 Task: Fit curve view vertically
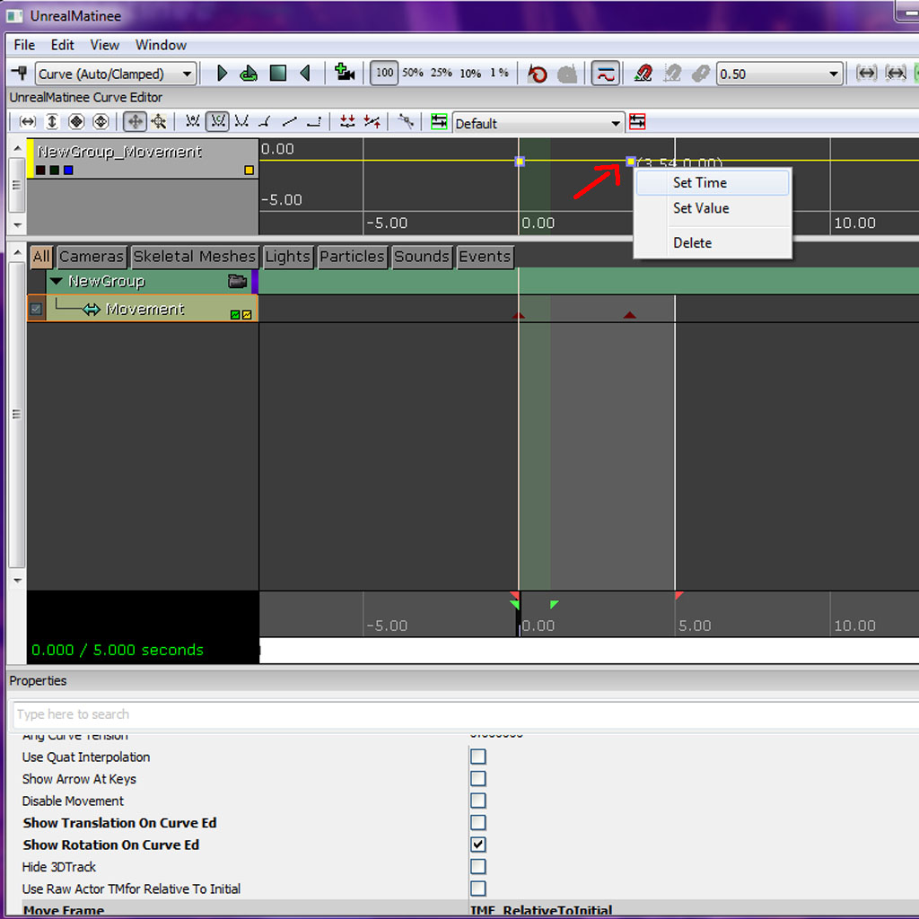[x=52, y=122]
